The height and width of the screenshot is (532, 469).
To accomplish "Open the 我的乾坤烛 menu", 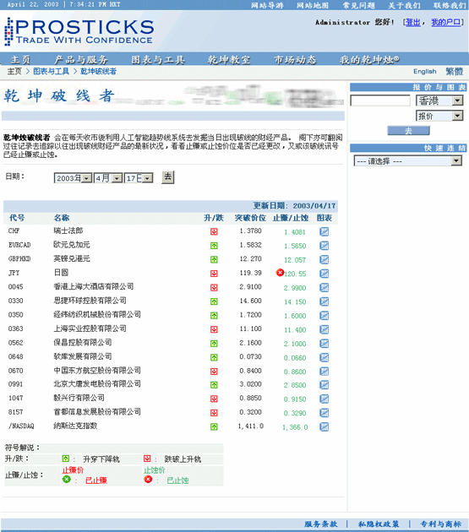I will click(x=369, y=60).
